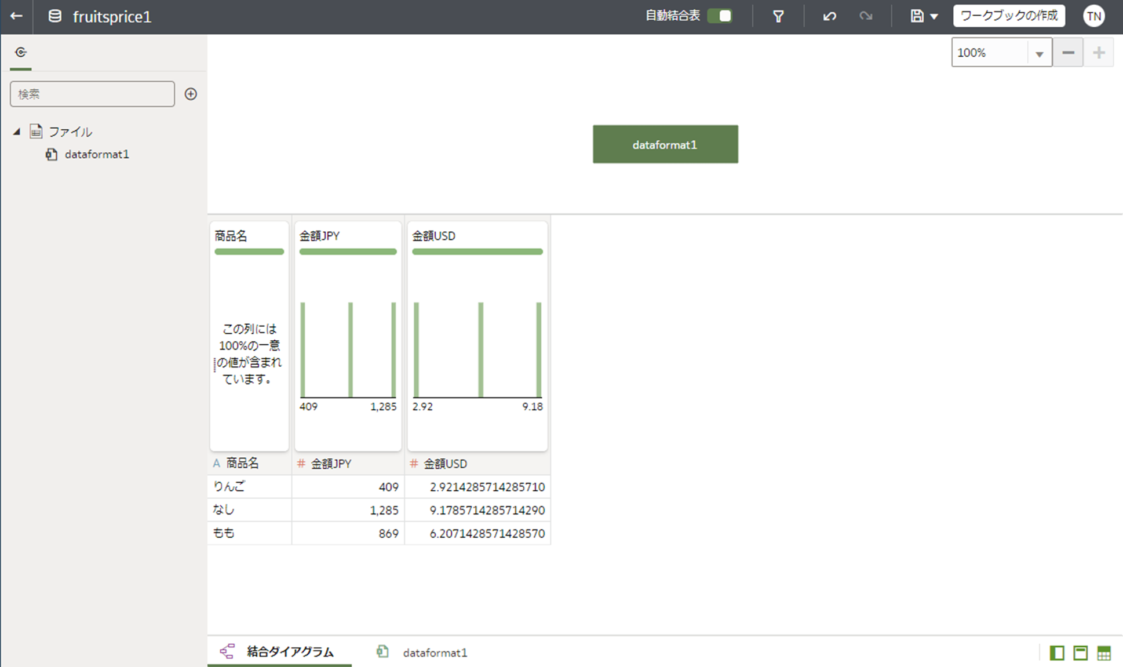Open the filter funnel icon
This screenshot has width=1123, height=667.
click(778, 16)
